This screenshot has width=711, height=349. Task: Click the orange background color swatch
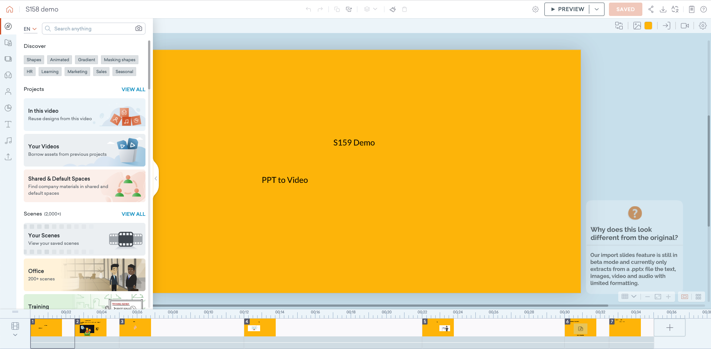[648, 25]
